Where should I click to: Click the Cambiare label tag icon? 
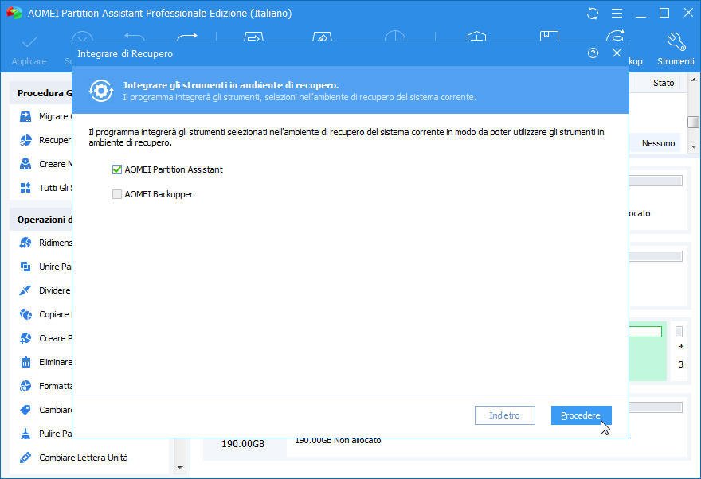point(25,410)
